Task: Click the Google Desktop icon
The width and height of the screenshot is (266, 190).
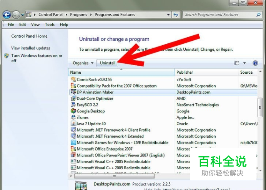Action: pos(73,111)
